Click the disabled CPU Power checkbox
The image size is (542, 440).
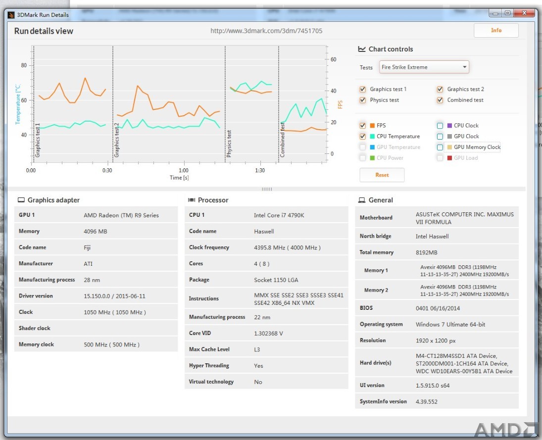point(363,158)
